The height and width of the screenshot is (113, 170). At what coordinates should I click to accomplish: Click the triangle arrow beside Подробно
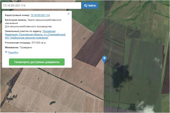(x=6, y=52)
